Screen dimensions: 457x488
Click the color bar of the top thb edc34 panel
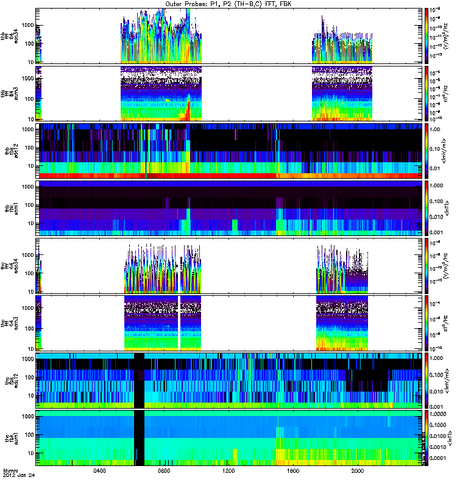click(x=427, y=35)
